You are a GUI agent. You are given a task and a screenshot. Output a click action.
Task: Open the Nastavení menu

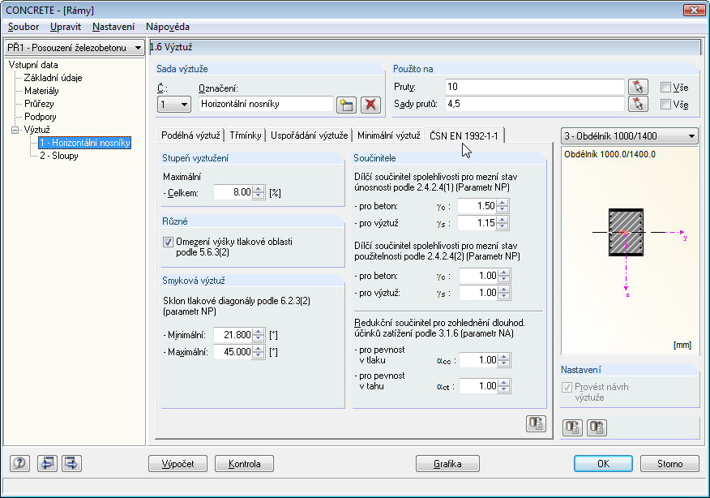point(113,27)
